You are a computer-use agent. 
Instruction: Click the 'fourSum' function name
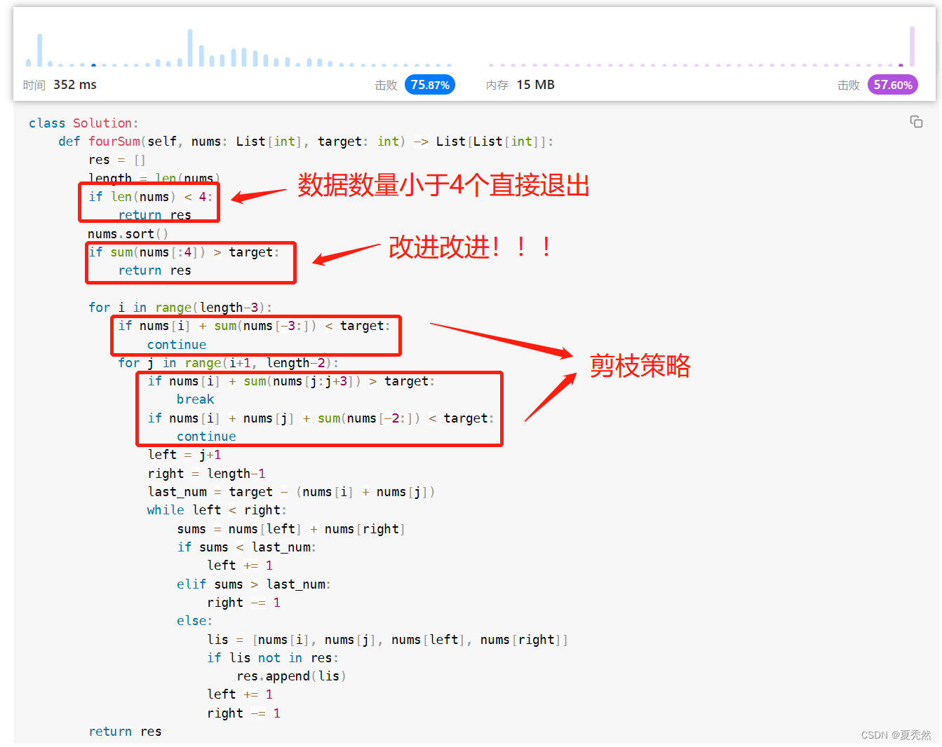[x=114, y=142]
